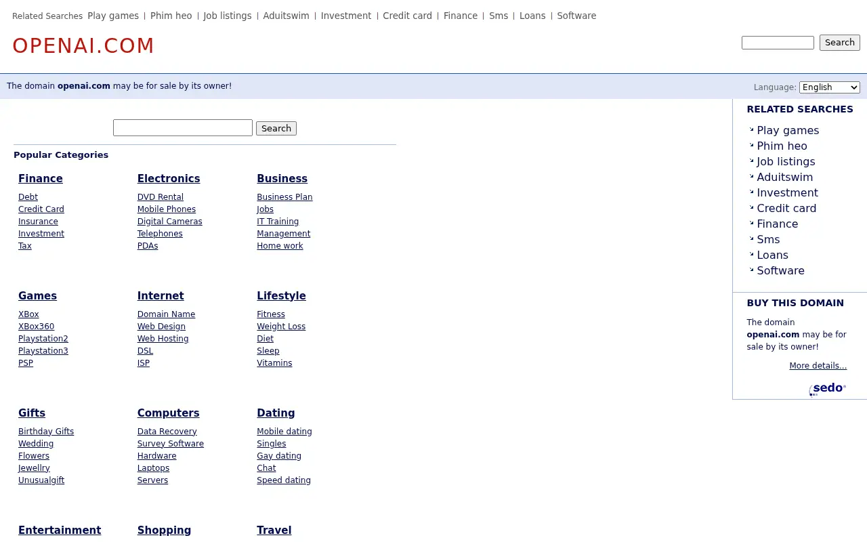Click the Speed dating link
Screen dimensions: 867x542
click(x=284, y=480)
